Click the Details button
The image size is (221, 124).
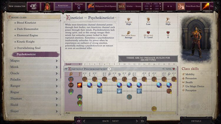pyautogui.click(x=196, y=121)
